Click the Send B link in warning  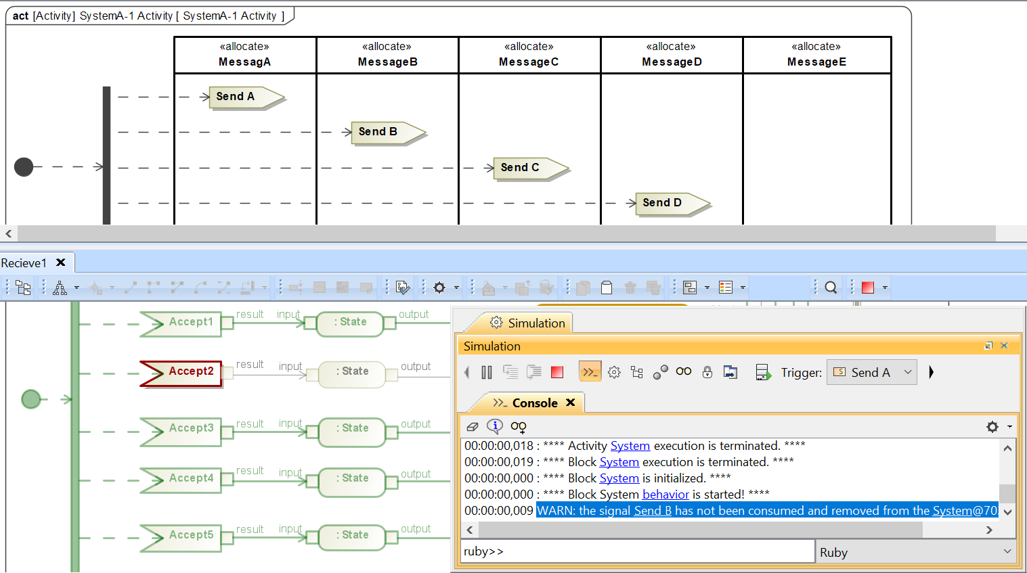click(x=653, y=511)
